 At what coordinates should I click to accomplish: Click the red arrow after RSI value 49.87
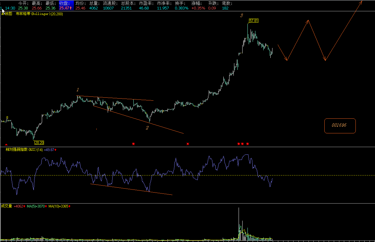pos(56,150)
